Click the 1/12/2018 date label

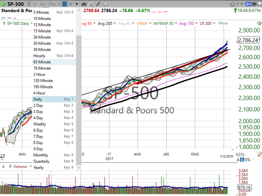(x=226, y=156)
